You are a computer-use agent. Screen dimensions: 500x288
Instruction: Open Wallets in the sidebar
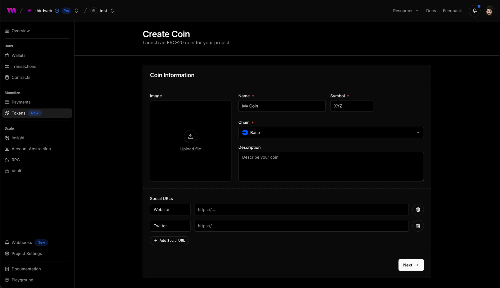pos(18,55)
